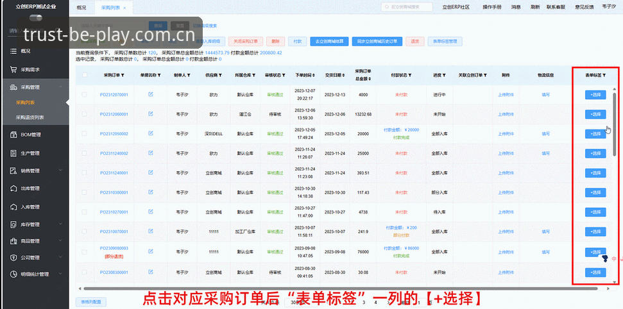Edit document name icon for PO2312060001

click(x=151, y=113)
